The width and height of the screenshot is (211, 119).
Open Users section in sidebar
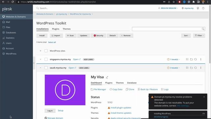point(16,43)
